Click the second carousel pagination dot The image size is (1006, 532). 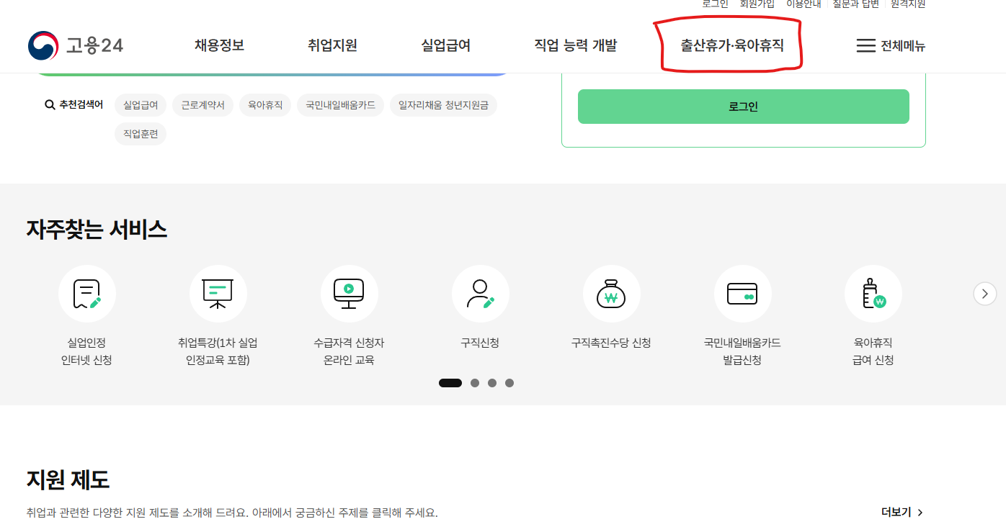coord(475,382)
